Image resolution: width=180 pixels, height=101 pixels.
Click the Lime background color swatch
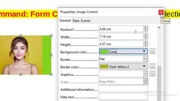pyautogui.click(x=104, y=52)
